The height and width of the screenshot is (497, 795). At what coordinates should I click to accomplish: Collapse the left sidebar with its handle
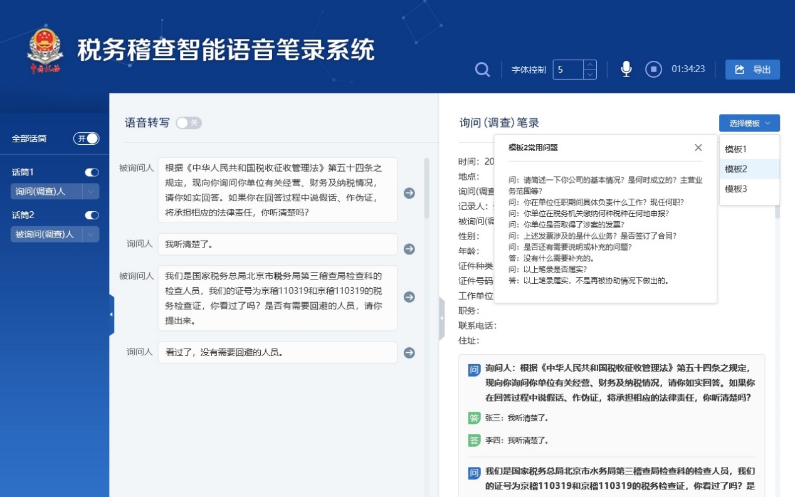(x=112, y=314)
